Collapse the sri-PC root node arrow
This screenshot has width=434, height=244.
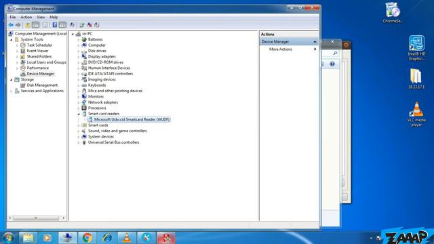coord(73,34)
